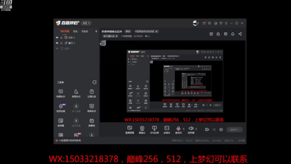Open the skin shirt icon in title bar
Screen dimensions: 291x164
pyautogui.click(x=221, y=23)
